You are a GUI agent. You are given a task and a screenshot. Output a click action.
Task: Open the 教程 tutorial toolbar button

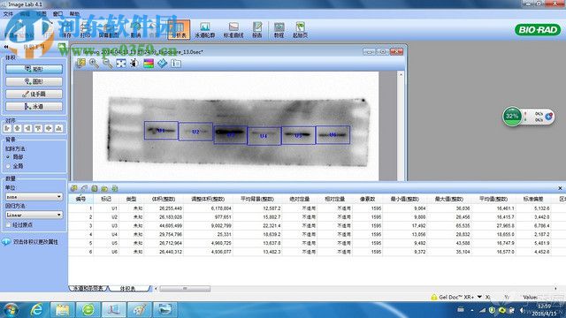tap(279, 29)
